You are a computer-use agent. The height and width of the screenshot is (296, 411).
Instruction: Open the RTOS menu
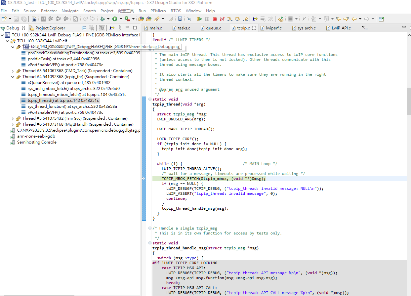pyautogui.click(x=176, y=11)
